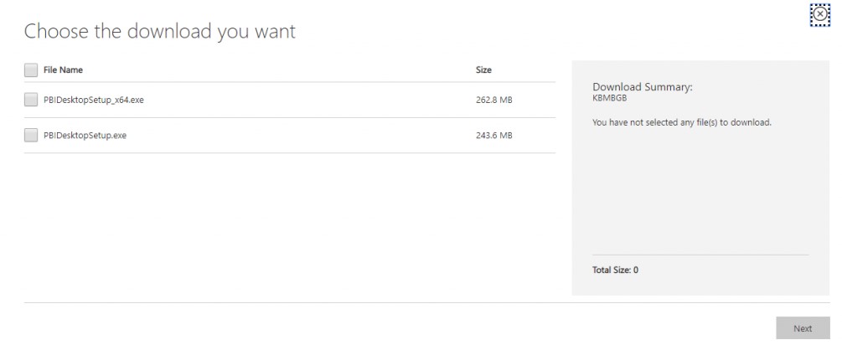Click the 'not selected any file(s)' message
This screenshot has height=345, width=842.
(x=681, y=122)
